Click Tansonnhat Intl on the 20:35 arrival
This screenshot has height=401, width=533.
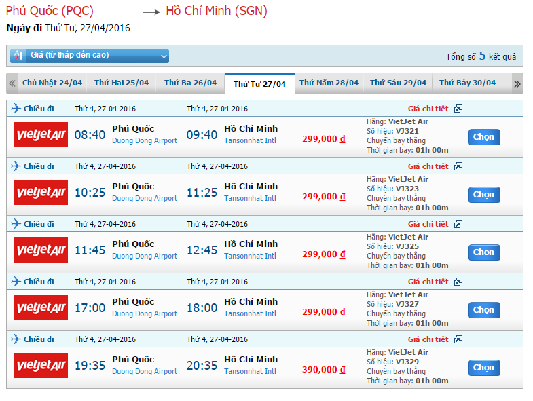coord(250,371)
